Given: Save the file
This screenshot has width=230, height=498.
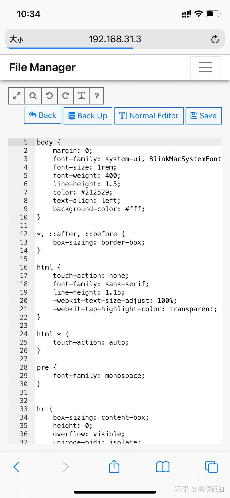Looking at the screenshot, I should 203,116.
